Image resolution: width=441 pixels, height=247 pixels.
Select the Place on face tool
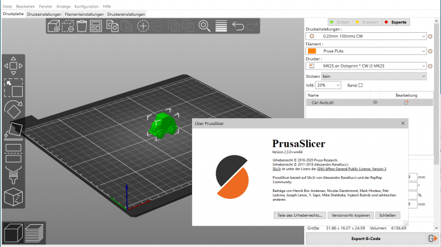click(x=13, y=131)
